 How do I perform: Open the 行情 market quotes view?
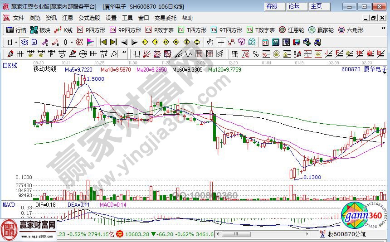(x=16, y=30)
